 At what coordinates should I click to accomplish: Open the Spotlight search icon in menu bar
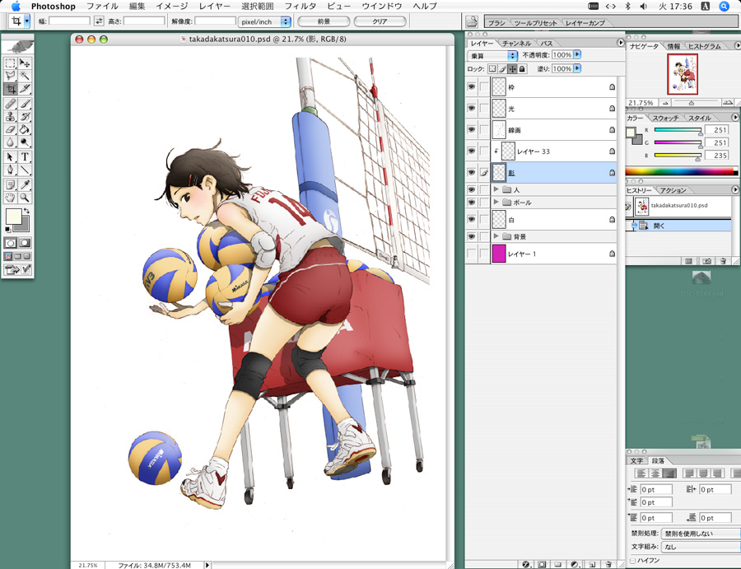tap(724, 6)
